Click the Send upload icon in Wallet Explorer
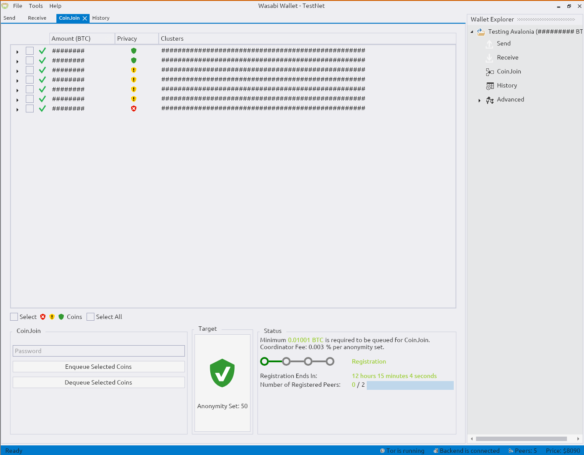The image size is (584, 455). tap(490, 44)
